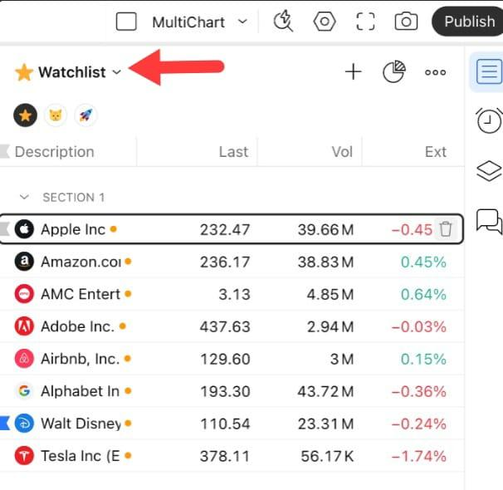Toggle the blue flag on Walt Disney
The image size is (503, 490).
point(4,424)
